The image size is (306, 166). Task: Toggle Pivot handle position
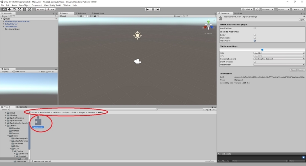[x=41, y=9]
